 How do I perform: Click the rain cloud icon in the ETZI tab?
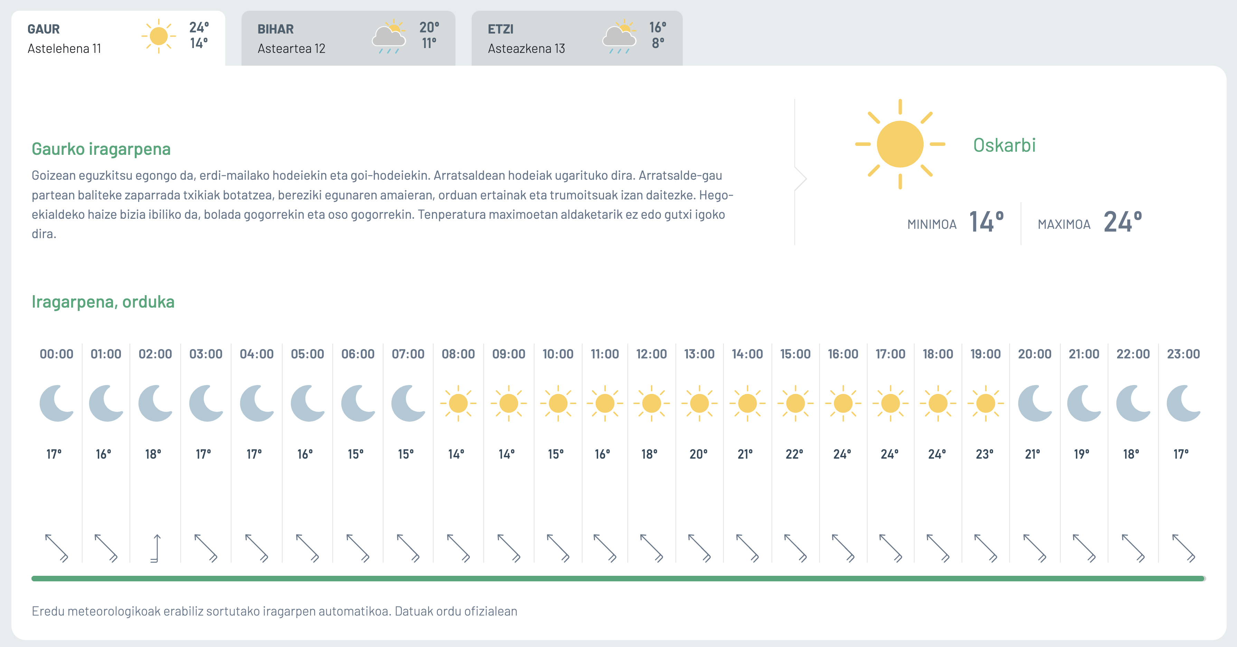[620, 37]
